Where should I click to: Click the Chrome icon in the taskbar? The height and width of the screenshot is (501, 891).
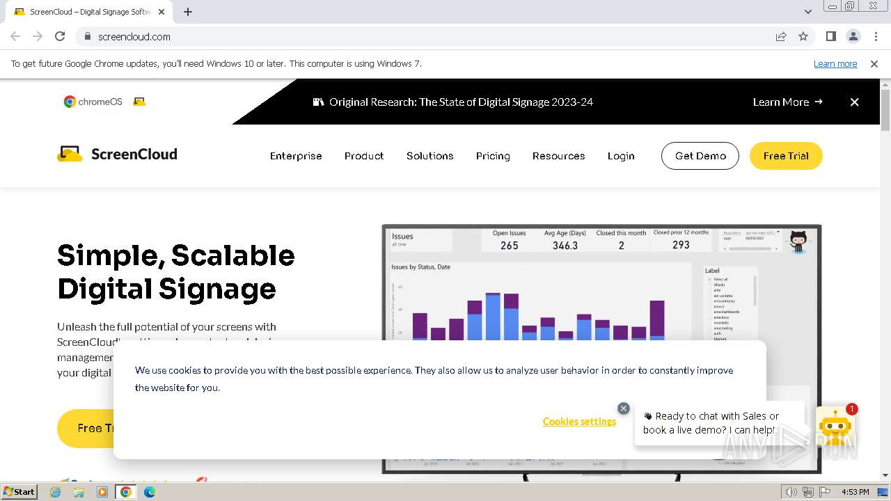coord(126,492)
